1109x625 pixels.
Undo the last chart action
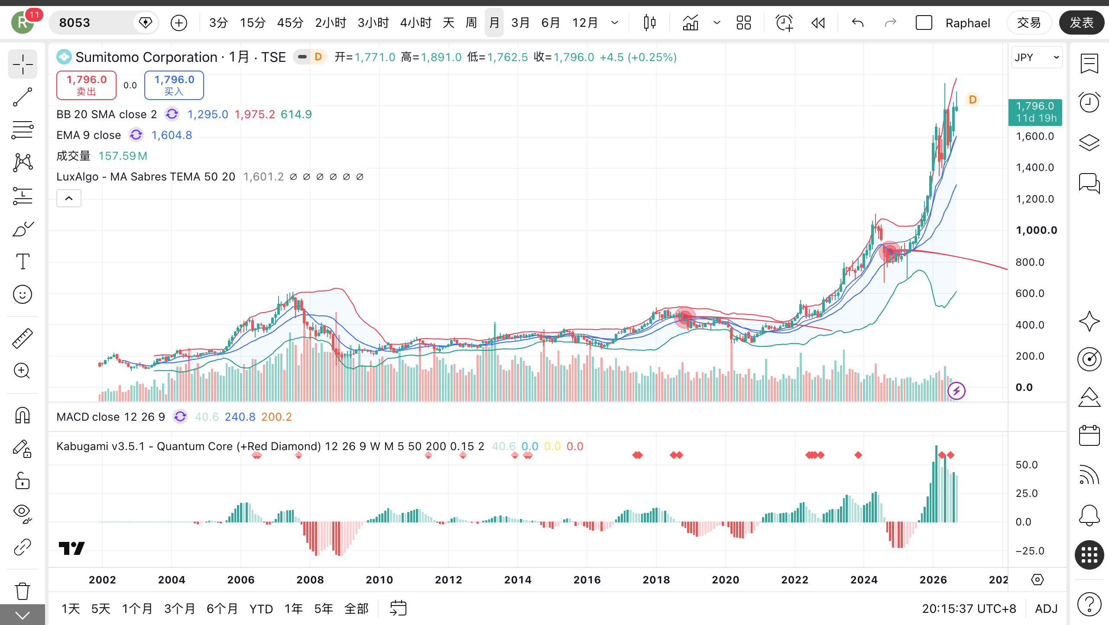tap(858, 23)
